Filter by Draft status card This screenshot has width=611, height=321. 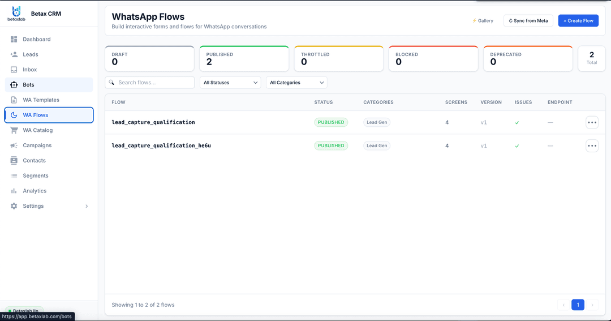click(x=149, y=58)
